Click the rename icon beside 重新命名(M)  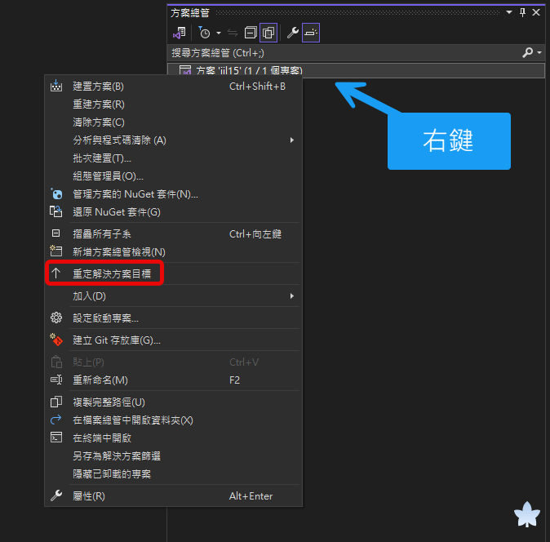[x=56, y=380]
